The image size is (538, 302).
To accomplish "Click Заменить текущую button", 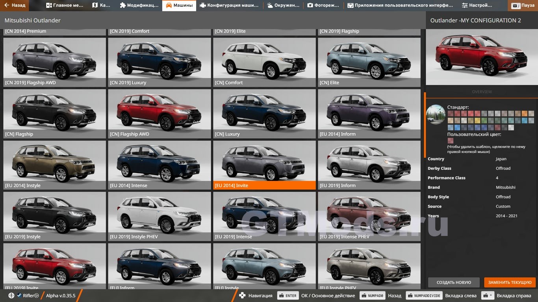I will tap(510, 282).
